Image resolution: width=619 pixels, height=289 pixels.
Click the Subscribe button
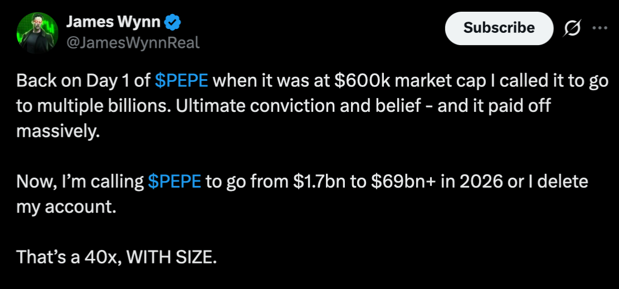499,28
